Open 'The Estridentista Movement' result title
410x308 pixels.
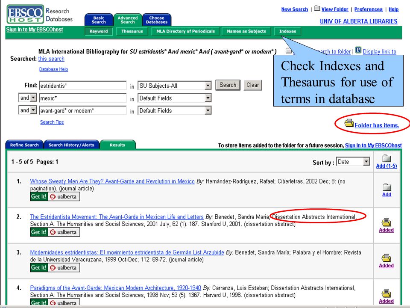(x=117, y=217)
